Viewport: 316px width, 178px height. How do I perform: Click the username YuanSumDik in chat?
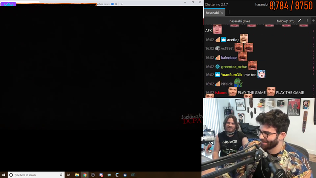(232, 75)
